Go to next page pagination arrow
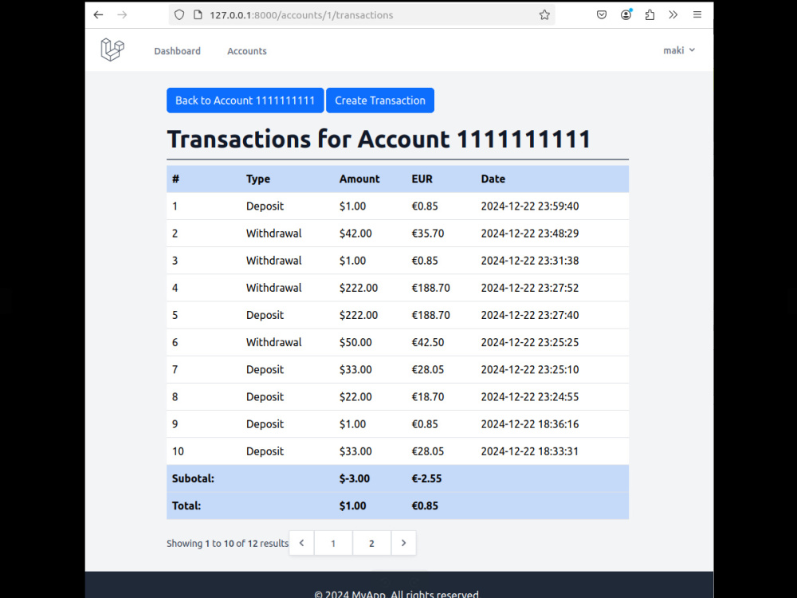The width and height of the screenshot is (797, 598). (403, 543)
